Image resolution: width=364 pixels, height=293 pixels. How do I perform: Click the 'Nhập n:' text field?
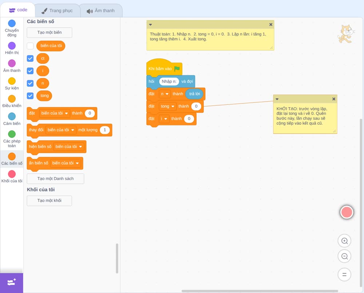[x=169, y=81]
